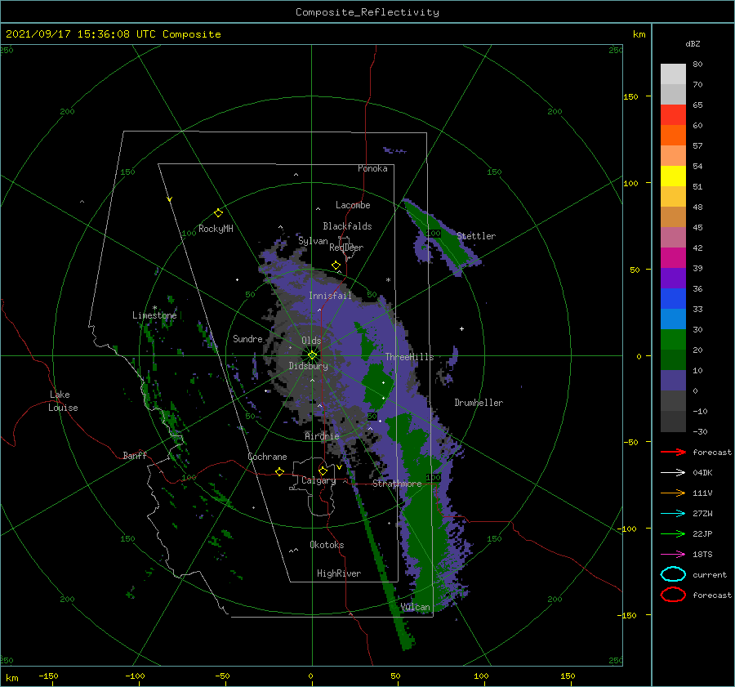Screen dimensions: 735x687
Task: Click the red forecast ellipse in legend
Action: click(673, 595)
